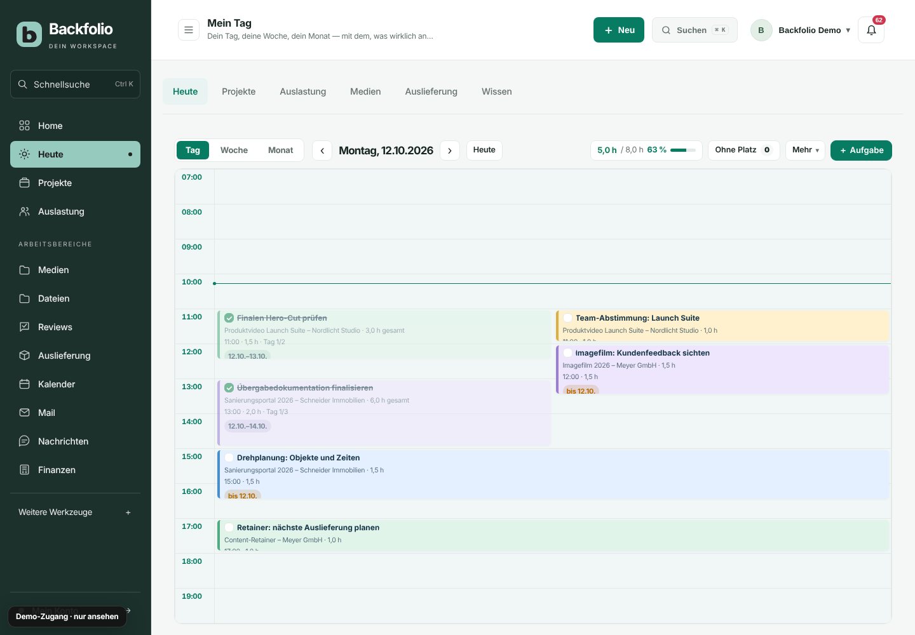The width and height of the screenshot is (915, 635).
Task: Switch to the Auslastung tab
Action: [x=303, y=91]
